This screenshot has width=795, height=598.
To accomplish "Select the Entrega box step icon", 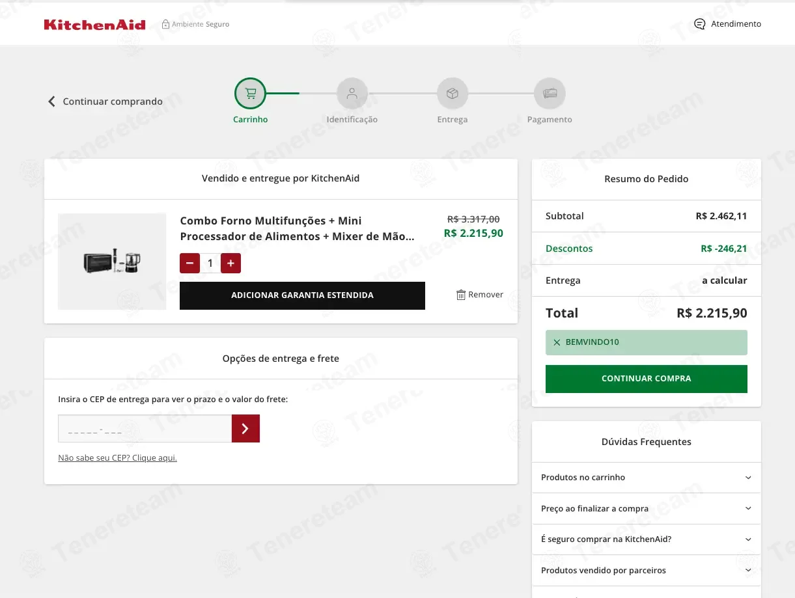I will click(x=453, y=94).
